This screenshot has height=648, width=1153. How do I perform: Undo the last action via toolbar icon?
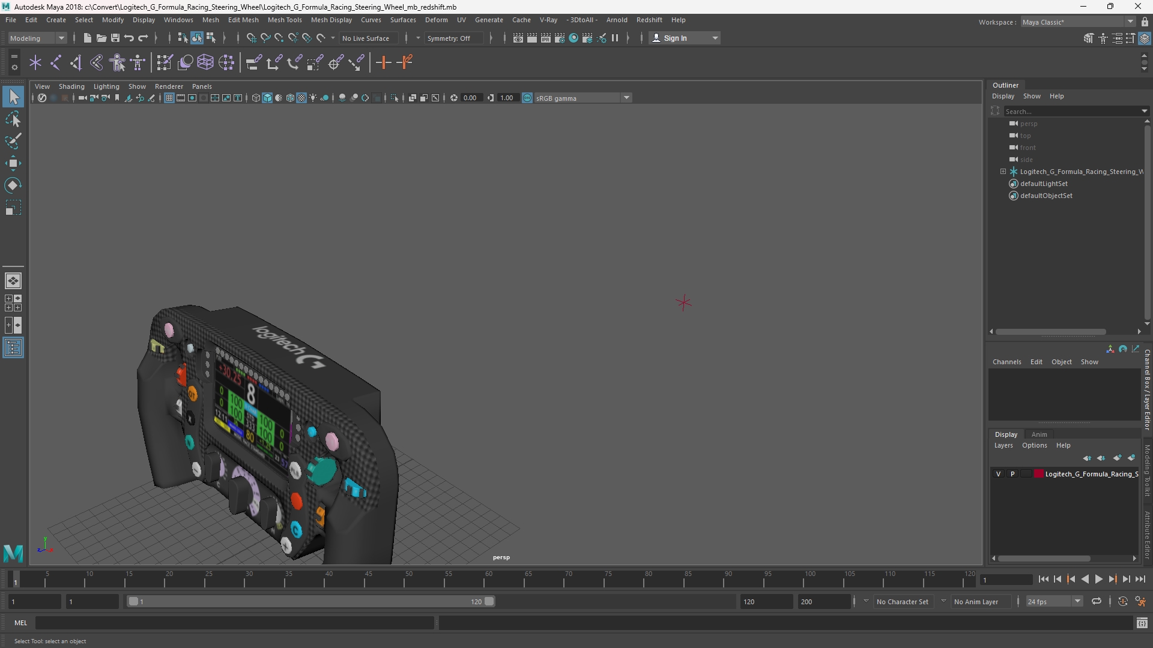point(129,38)
